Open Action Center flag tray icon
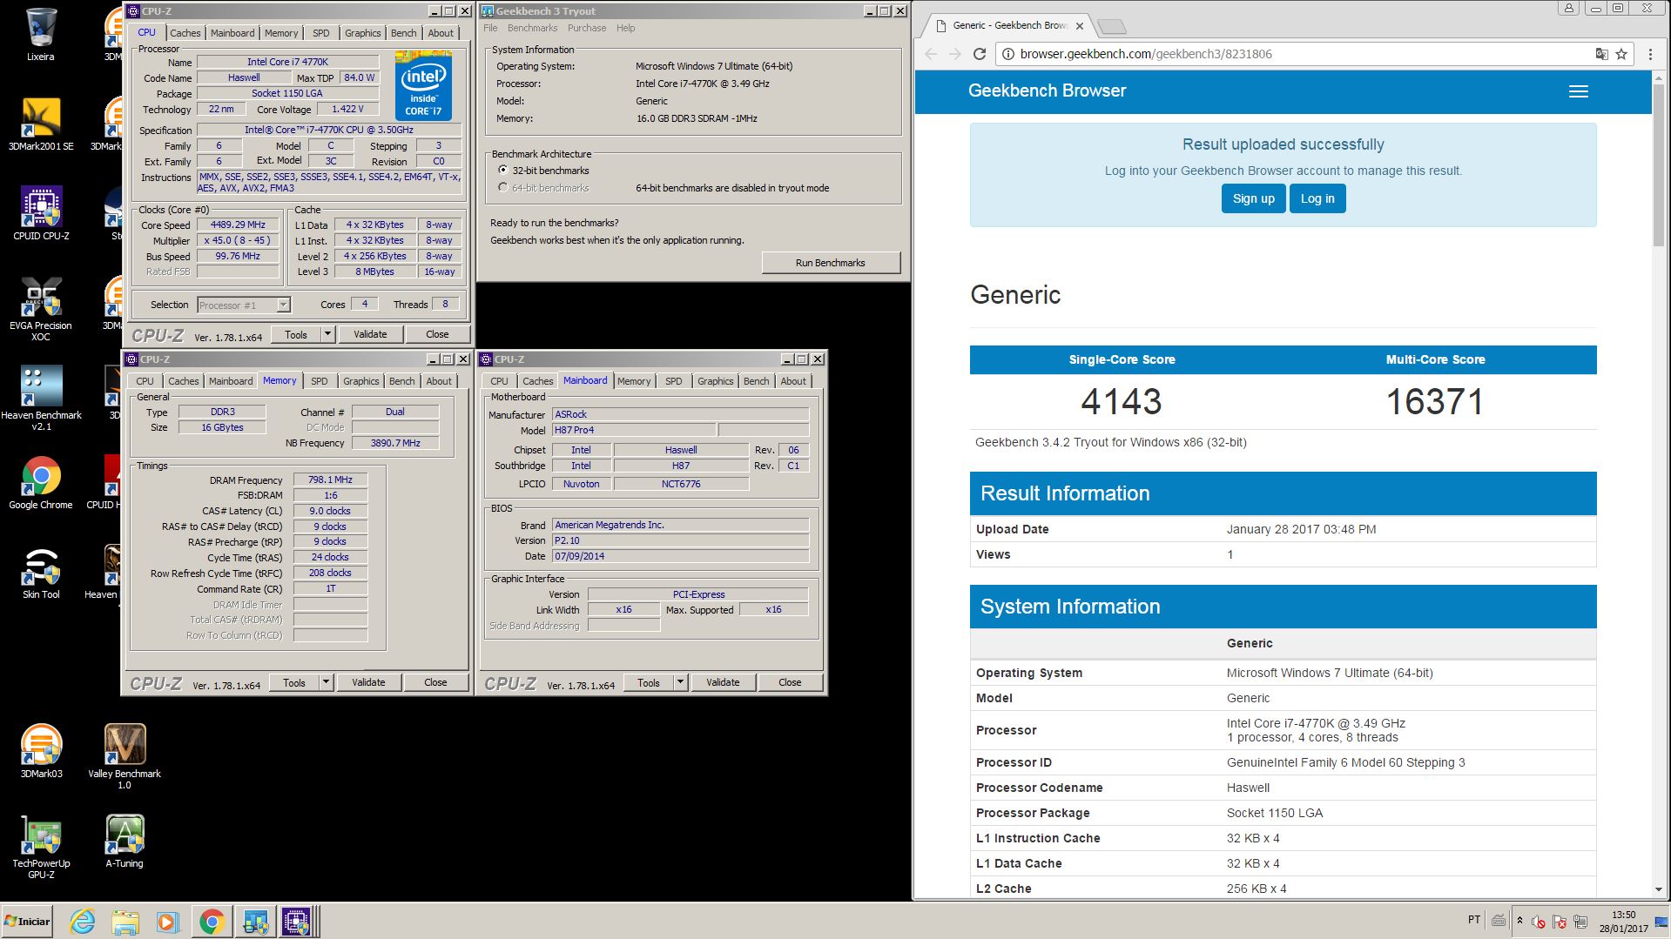Screen dimensions: 1671x939 [x=1560, y=921]
